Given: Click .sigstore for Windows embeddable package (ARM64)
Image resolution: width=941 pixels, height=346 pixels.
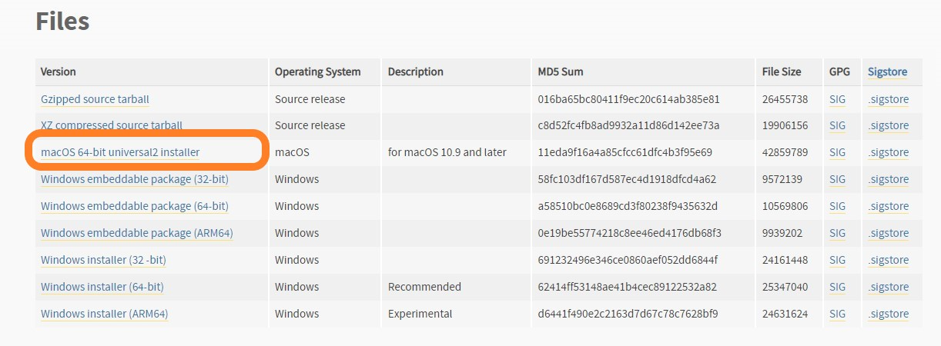Looking at the screenshot, I should pos(888,233).
